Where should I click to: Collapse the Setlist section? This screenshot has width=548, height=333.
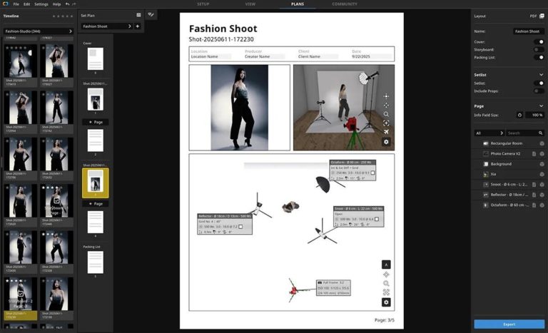pyautogui.click(x=541, y=75)
